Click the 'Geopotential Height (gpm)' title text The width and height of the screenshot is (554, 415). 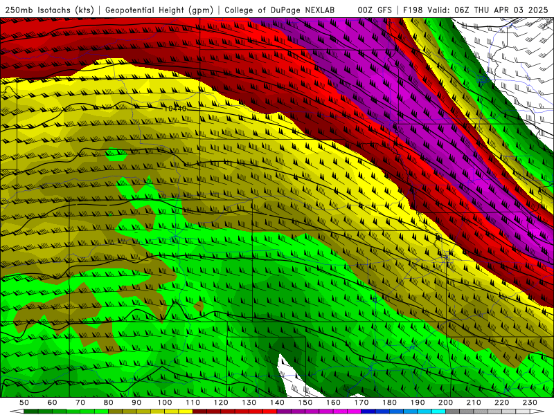[x=159, y=10]
